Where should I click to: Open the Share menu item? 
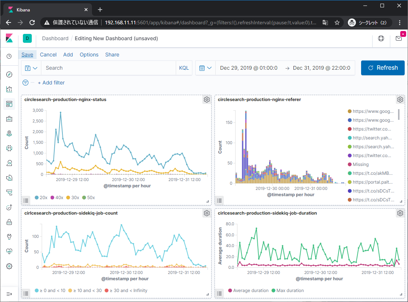(x=112, y=55)
